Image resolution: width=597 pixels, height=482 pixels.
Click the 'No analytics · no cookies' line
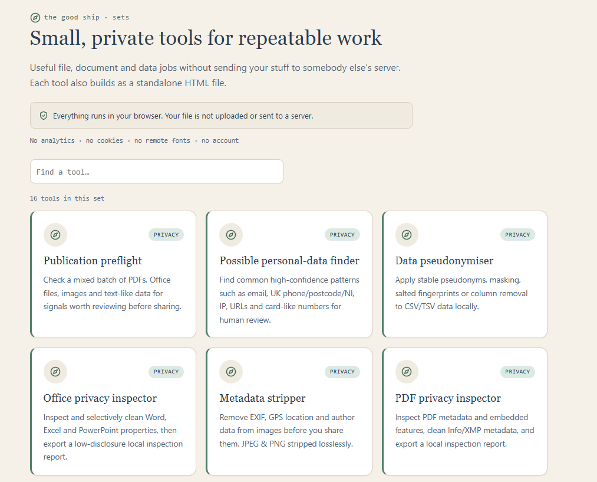(134, 140)
